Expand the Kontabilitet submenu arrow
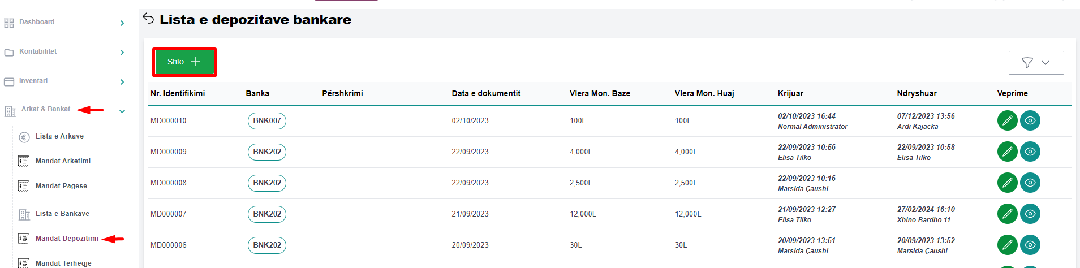 122,53
